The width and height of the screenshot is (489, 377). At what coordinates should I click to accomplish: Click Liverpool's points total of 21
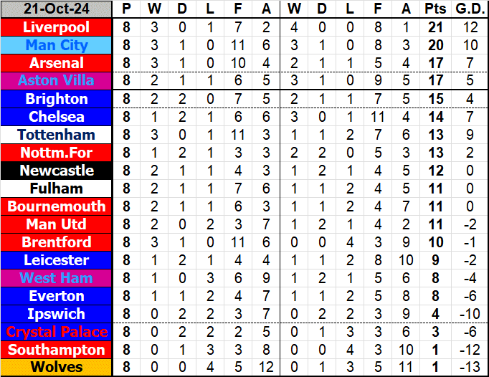click(x=434, y=27)
